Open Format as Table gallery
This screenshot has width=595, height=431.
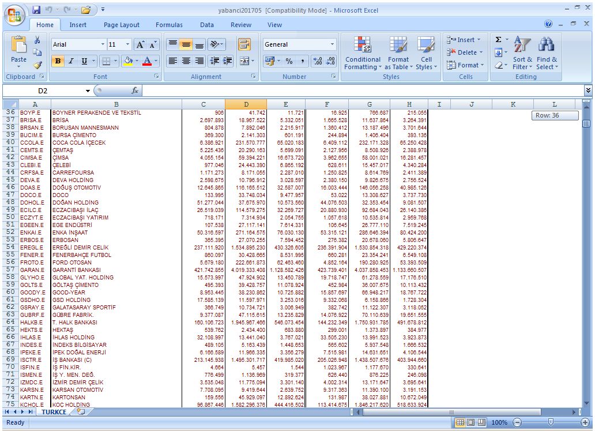click(x=398, y=53)
